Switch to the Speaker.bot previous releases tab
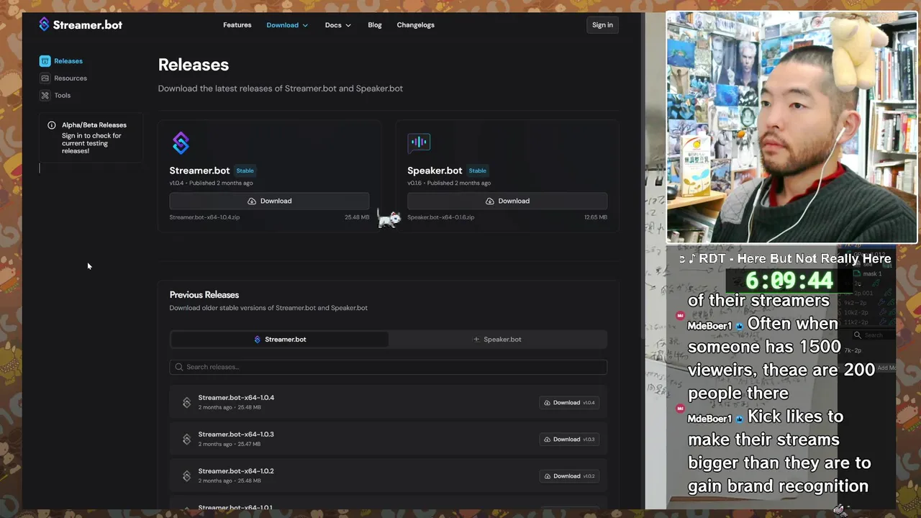Viewport: 921px width, 518px height. pyautogui.click(x=497, y=339)
